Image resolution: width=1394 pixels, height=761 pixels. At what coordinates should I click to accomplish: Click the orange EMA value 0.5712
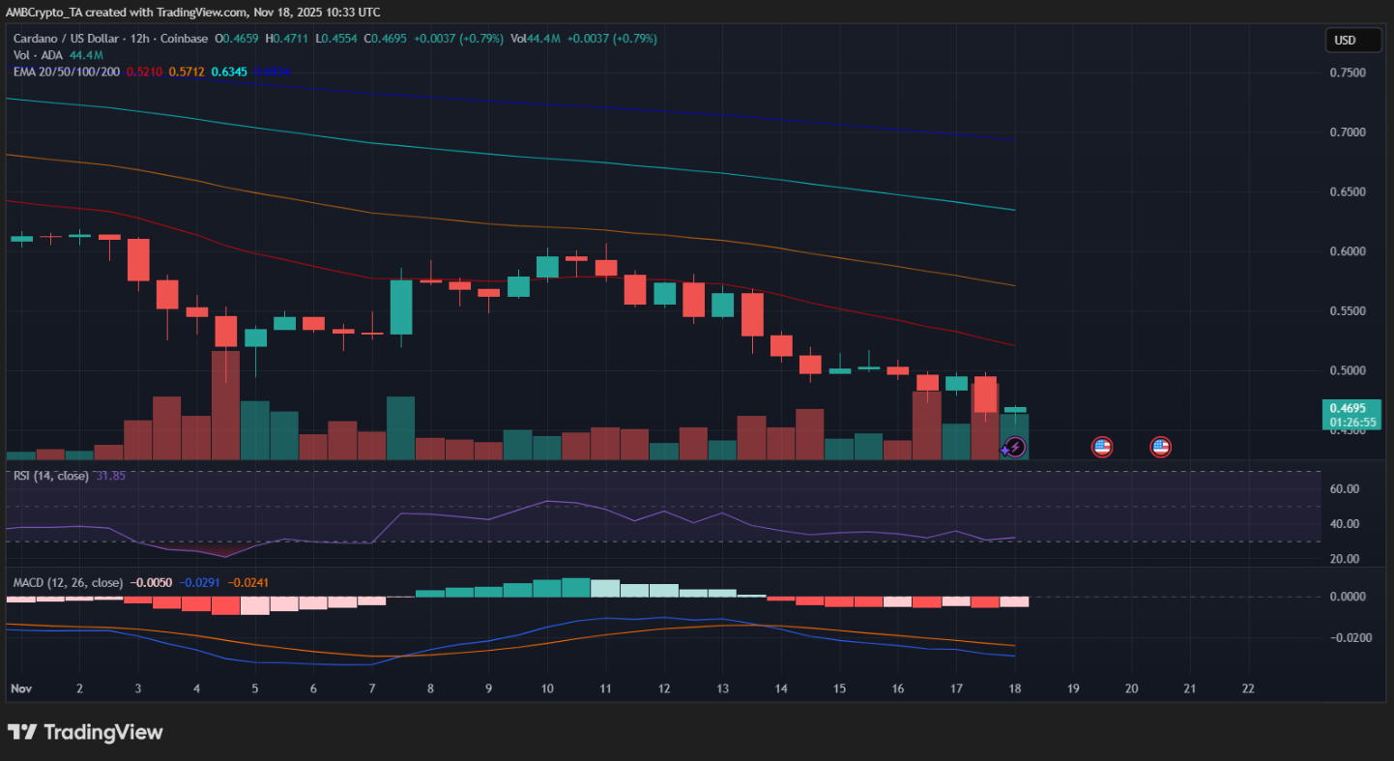click(187, 72)
